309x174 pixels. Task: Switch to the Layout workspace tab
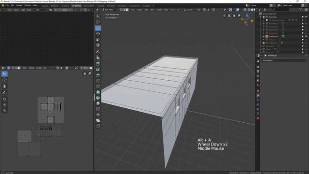(x=45, y=6)
